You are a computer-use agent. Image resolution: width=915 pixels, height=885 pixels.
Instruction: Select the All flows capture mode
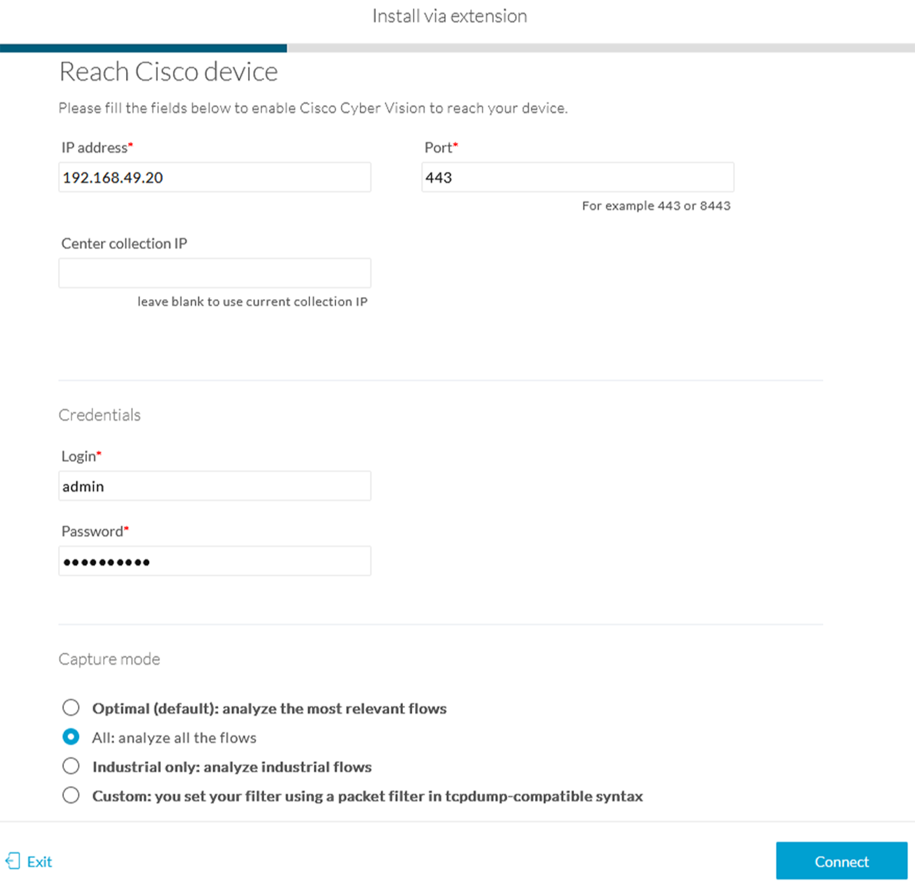tap(71, 737)
